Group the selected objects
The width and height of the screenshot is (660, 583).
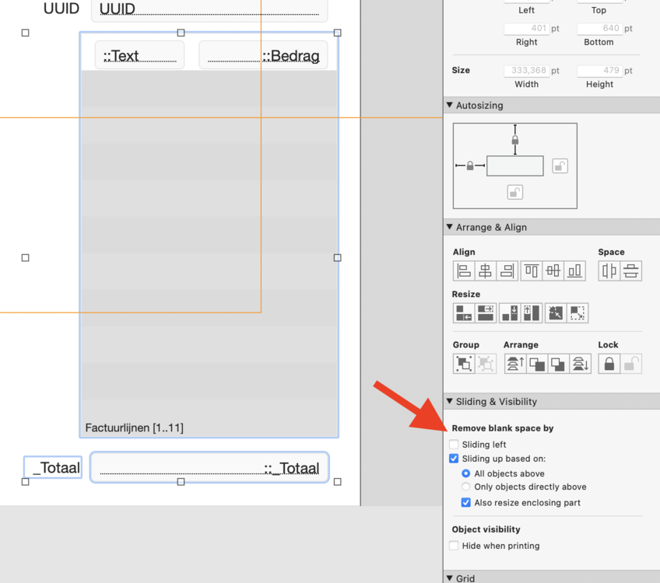464,364
